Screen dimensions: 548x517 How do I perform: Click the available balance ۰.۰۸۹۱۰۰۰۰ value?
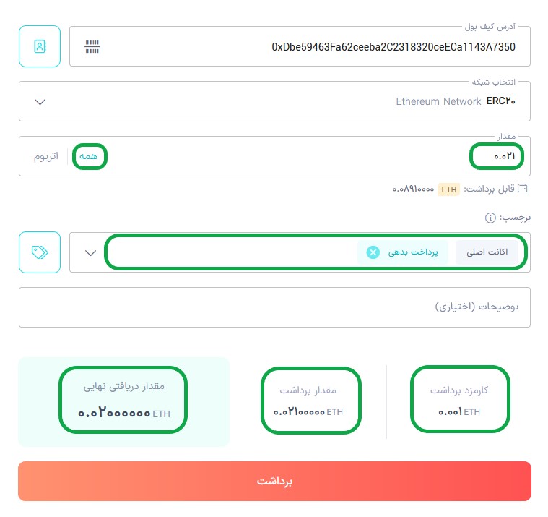[x=413, y=189]
